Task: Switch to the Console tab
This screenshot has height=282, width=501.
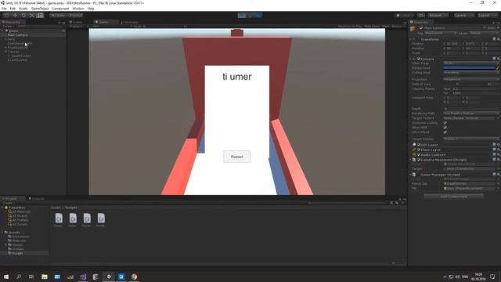Action: [36, 198]
